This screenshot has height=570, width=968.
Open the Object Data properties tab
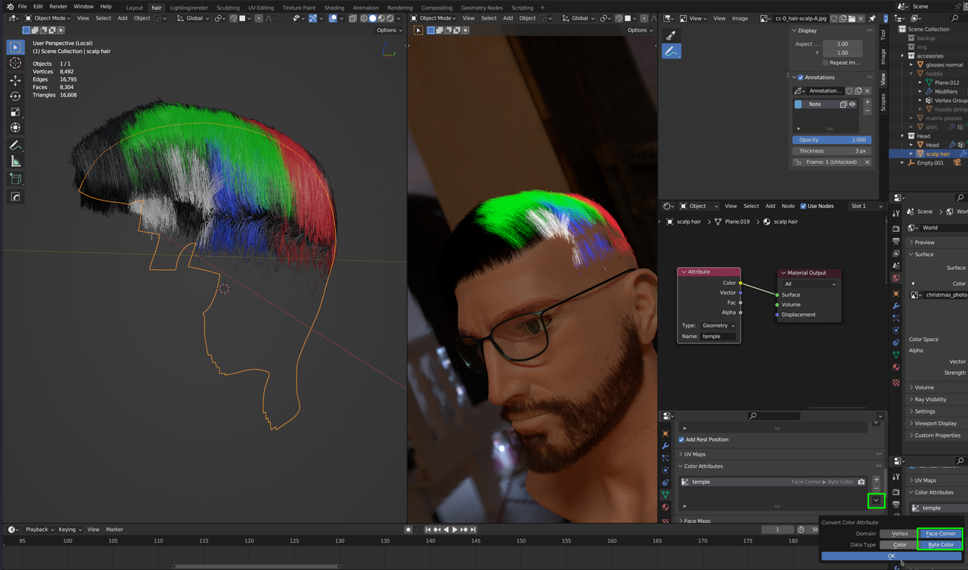(x=665, y=494)
